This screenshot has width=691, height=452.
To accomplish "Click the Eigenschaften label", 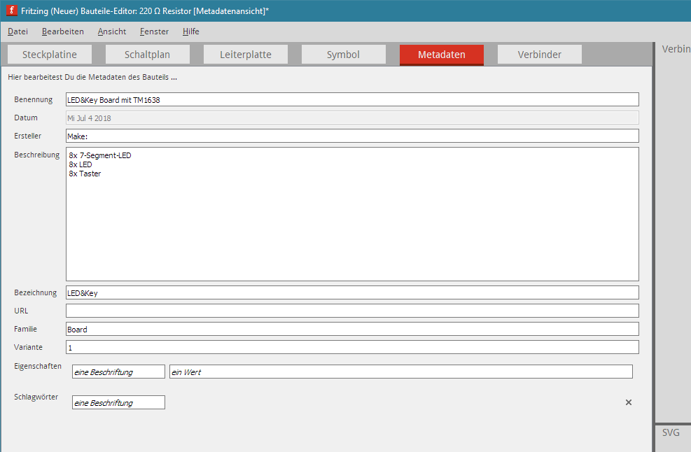I will coord(38,366).
